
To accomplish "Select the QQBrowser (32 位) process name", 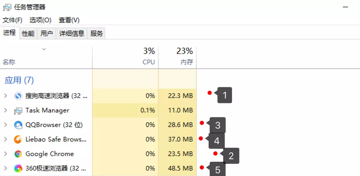I will [54, 125].
